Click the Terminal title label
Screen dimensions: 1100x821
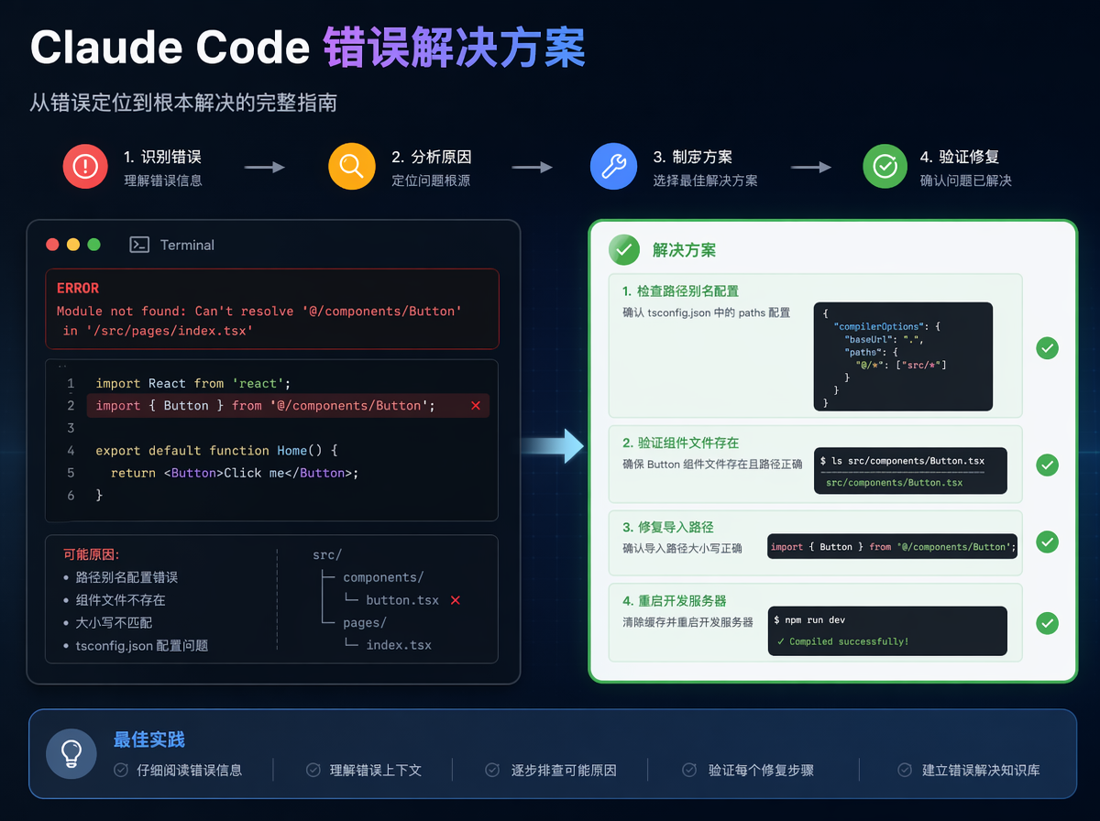coord(187,245)
